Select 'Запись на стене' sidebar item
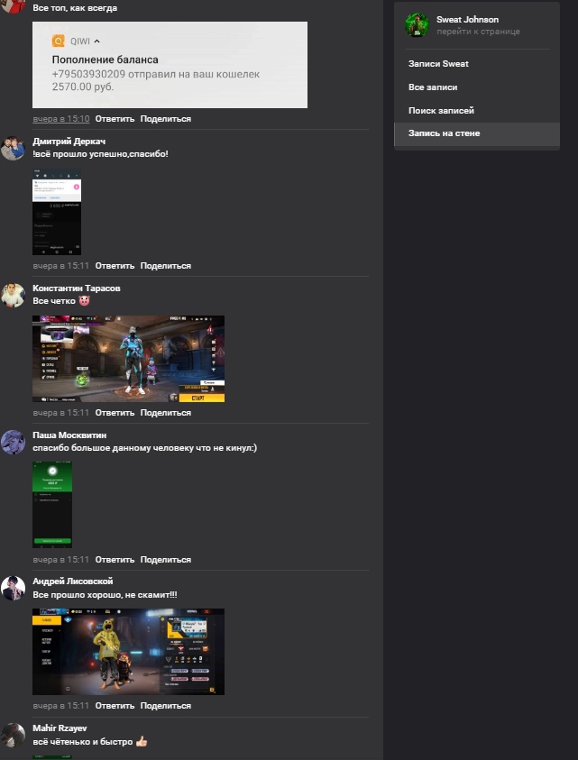 coord(444,133)
